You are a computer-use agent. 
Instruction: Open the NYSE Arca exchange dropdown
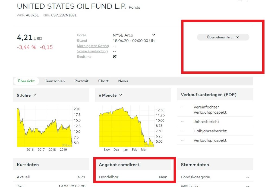click(x=153, y=35)
